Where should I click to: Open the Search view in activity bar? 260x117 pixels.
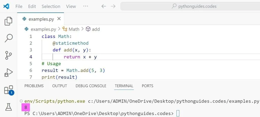(8, 38)
